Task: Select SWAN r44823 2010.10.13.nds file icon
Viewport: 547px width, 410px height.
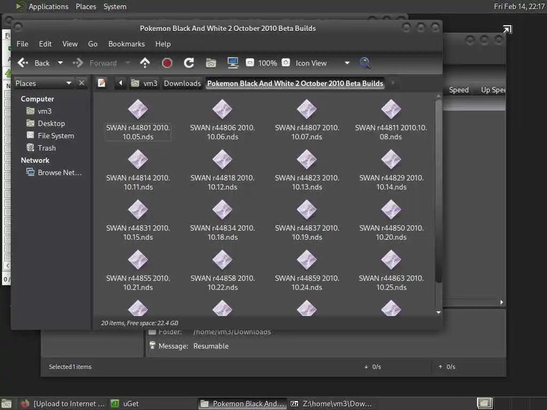Action: (x=307, y=159)
